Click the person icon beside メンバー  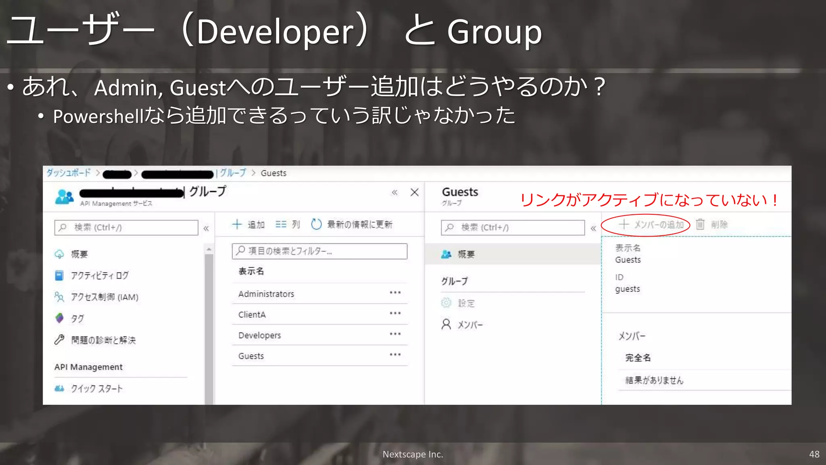(446, 324)
